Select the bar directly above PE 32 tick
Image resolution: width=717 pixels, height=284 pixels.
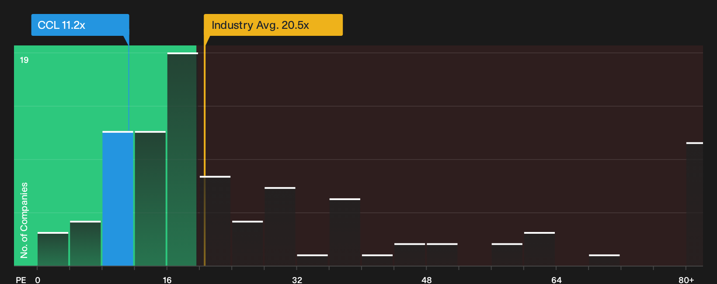[x=312, y=260]
